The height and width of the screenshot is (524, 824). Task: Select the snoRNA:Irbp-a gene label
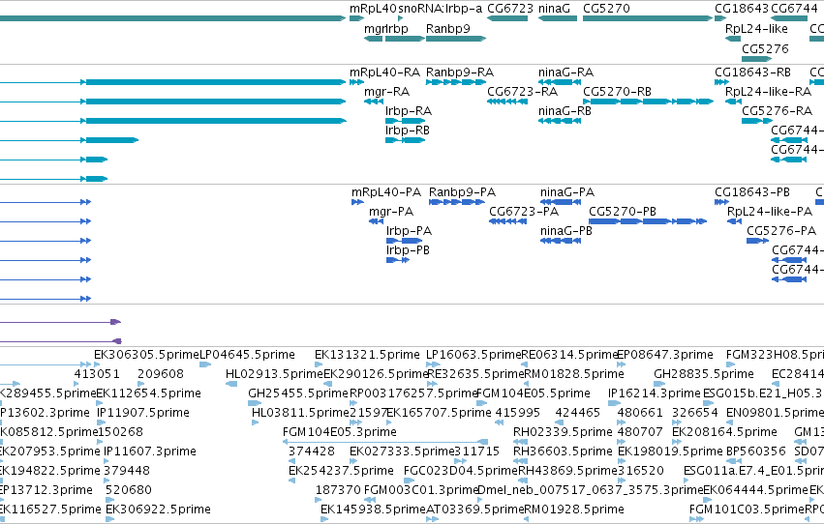441,9
